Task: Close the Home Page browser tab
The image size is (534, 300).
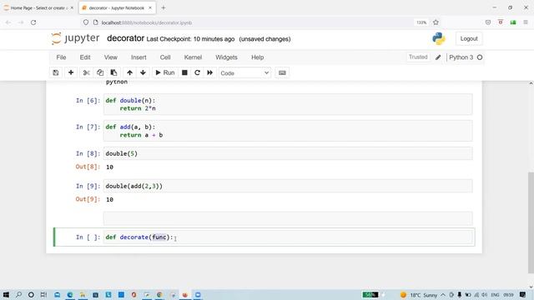Action: [72, 7]
